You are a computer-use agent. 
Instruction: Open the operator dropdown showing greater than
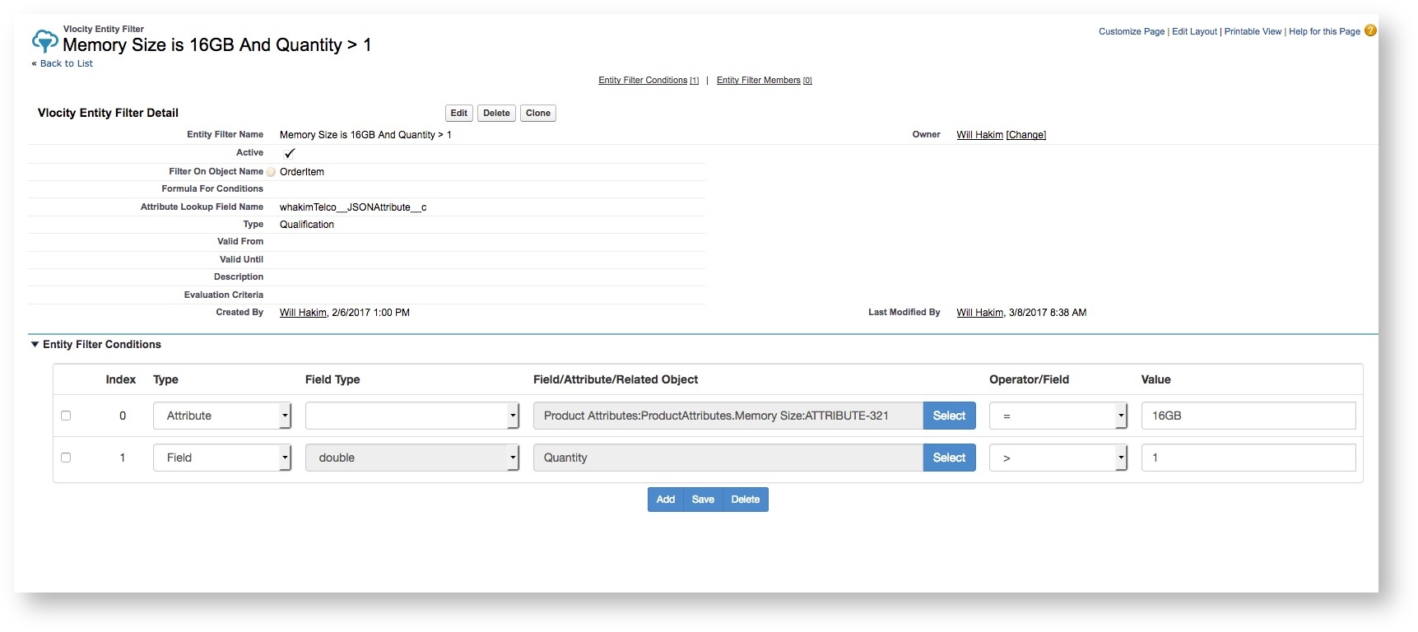(1058, 458)
